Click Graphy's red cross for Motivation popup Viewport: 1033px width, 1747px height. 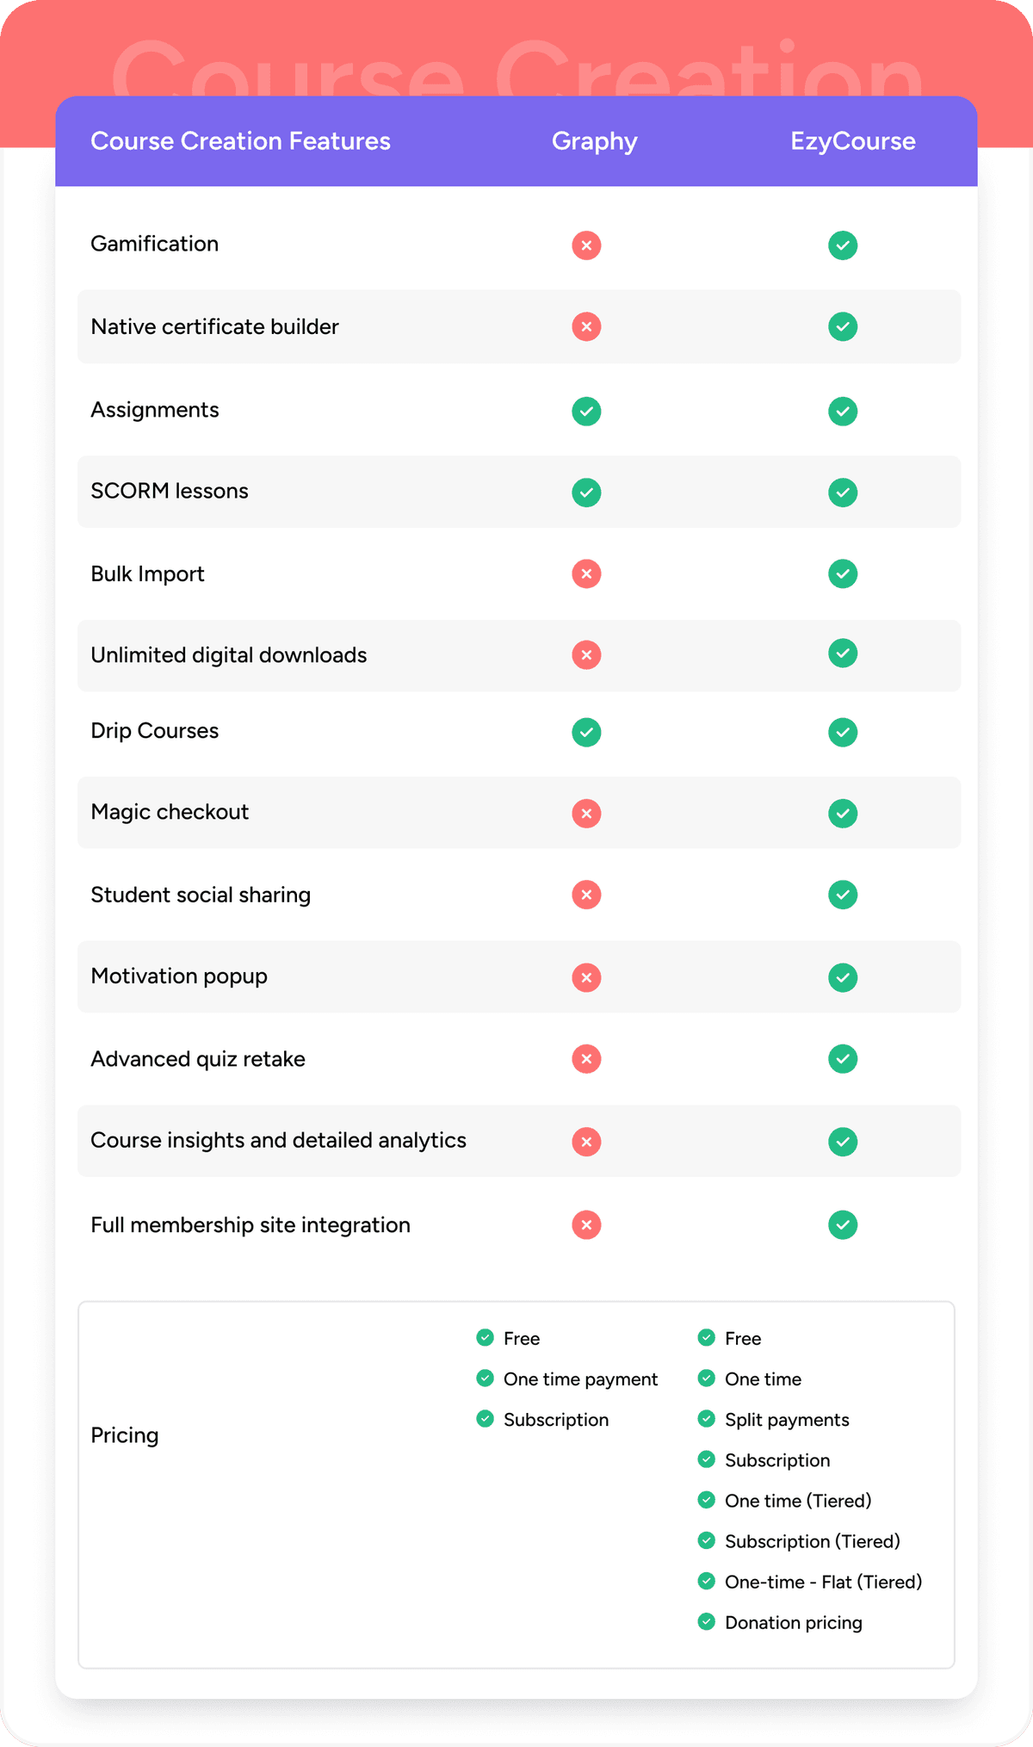(586, 977)
